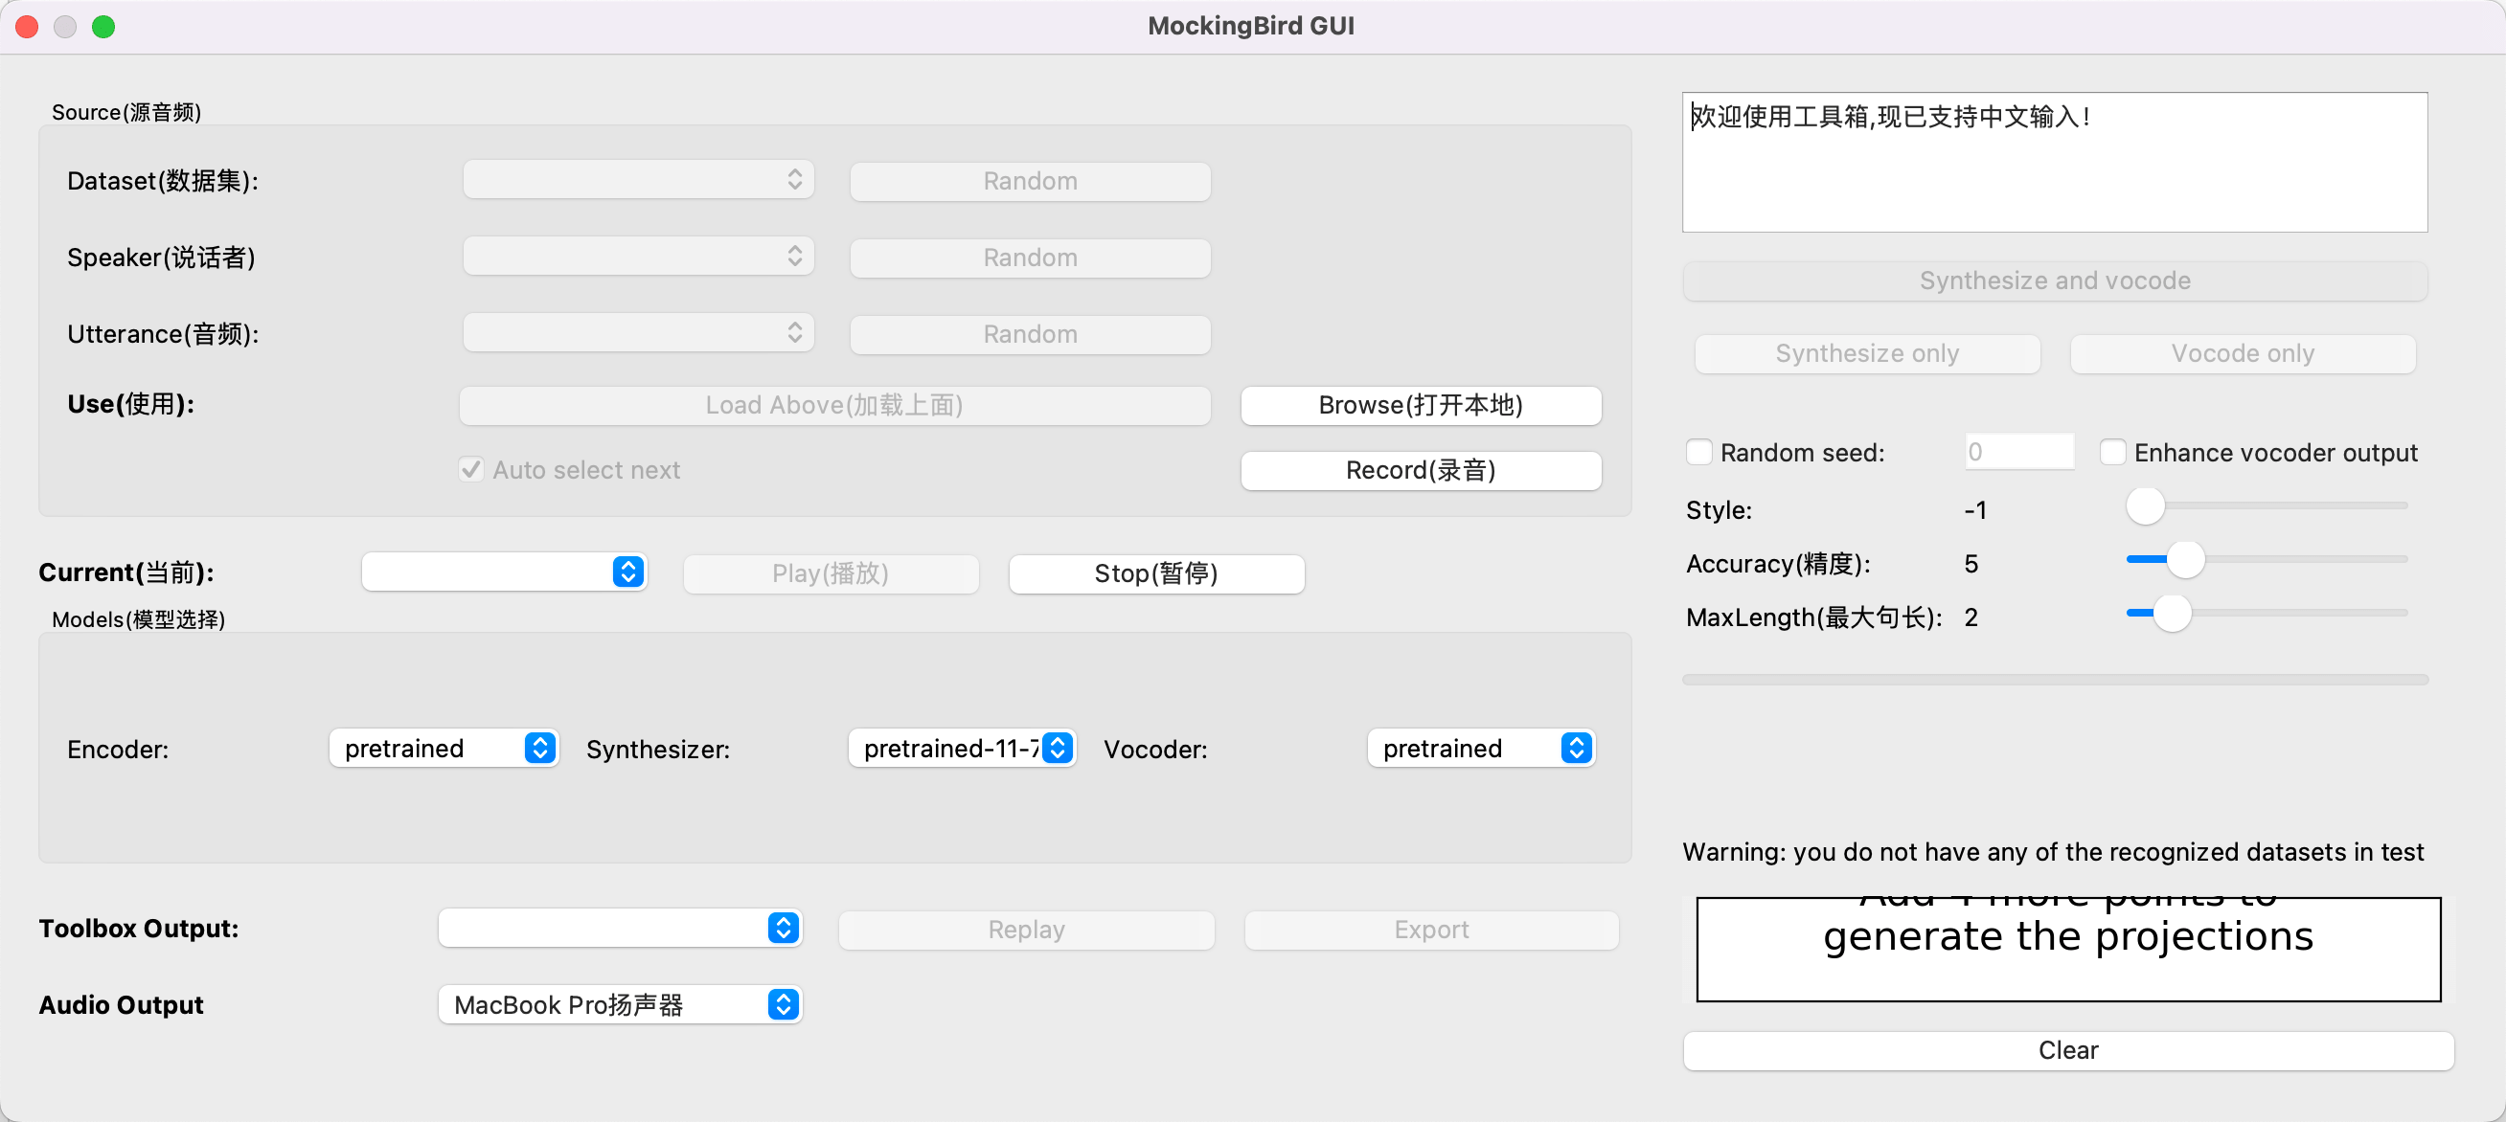Image resolution: width=2506 pixels, height=1122 pixels.
Task: Expand the Current utterance combo box
Action: [x=504, y=572]
